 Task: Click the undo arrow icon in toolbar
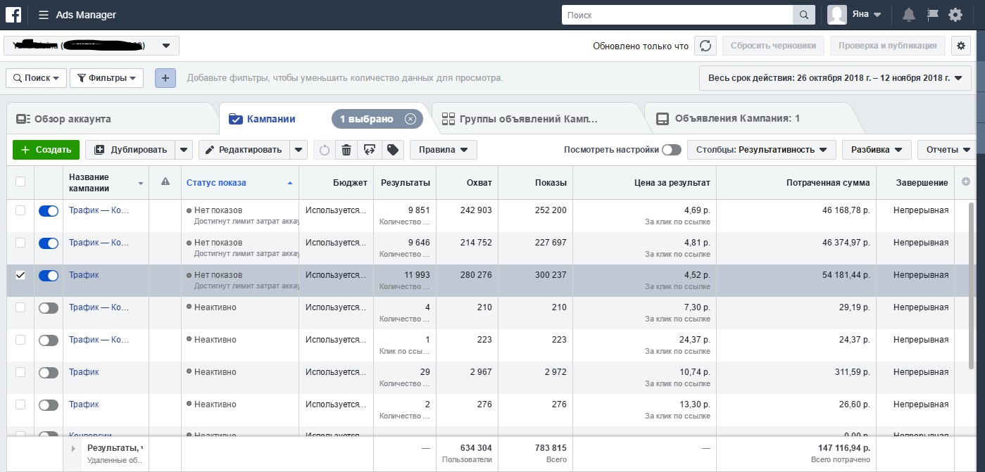point(325,150)
